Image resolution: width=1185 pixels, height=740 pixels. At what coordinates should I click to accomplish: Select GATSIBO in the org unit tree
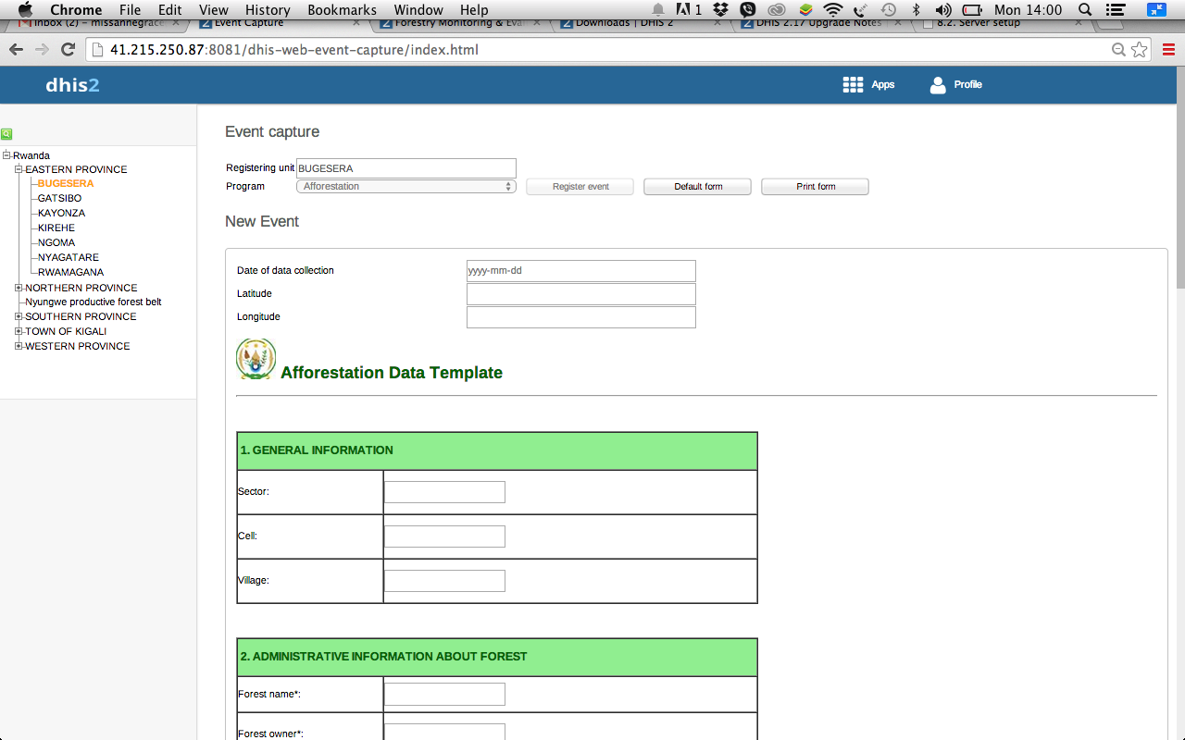59,198
